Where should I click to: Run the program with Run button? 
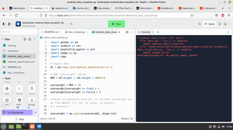[x=116, y=24]
